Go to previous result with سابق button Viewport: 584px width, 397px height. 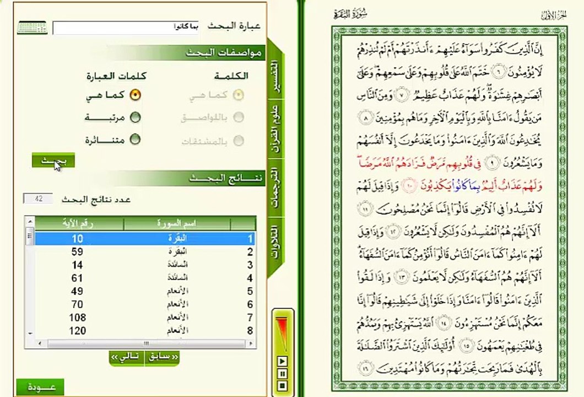pyautogui.click(x=163, y=357)
